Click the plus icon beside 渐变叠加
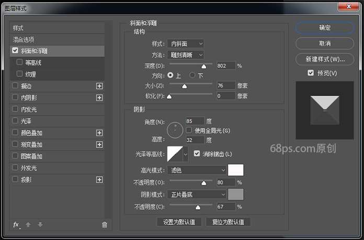This screenshot has height=240, width=364. (x=99, y=145)
